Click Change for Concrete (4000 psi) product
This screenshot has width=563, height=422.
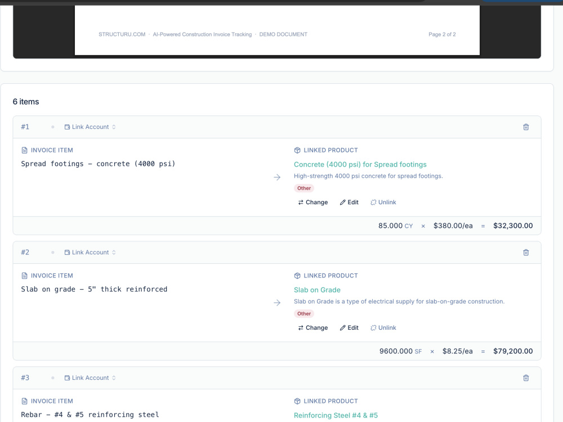312,203
